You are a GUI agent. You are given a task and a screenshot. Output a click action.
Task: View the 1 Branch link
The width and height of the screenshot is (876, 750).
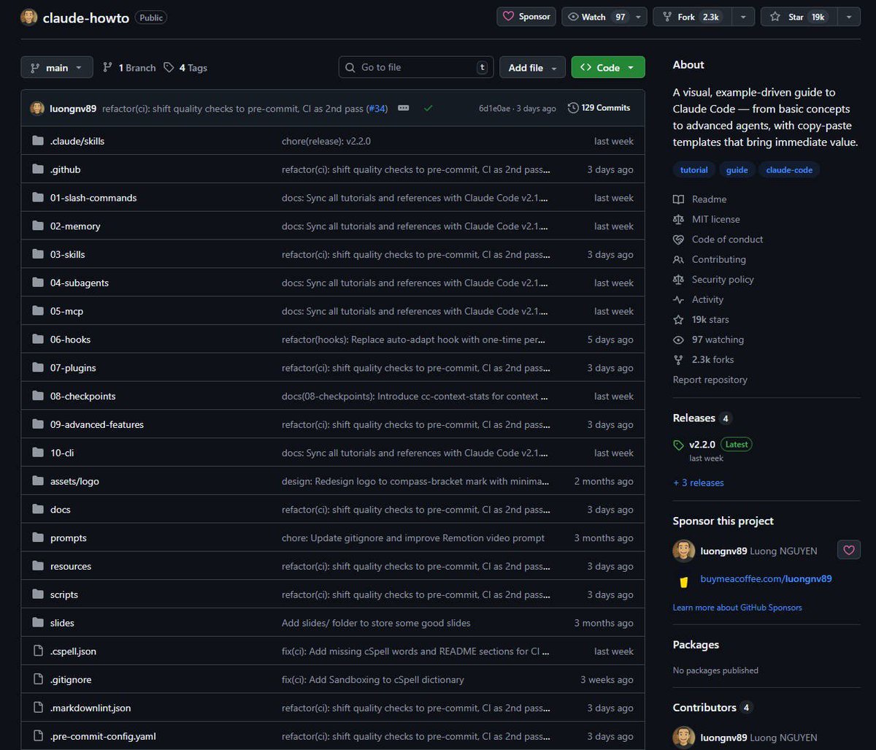(129, 67)
